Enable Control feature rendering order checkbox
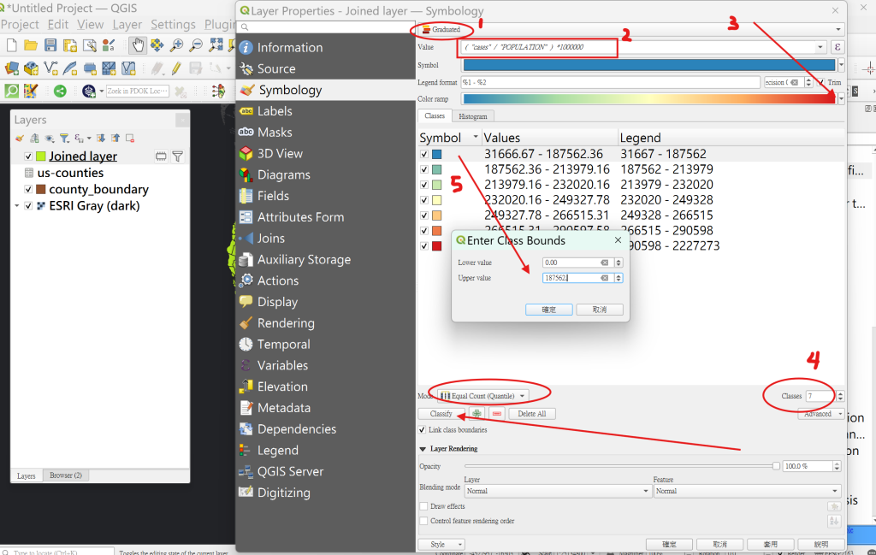Screen dimensions: 876x555 click(x=423, y=521)
